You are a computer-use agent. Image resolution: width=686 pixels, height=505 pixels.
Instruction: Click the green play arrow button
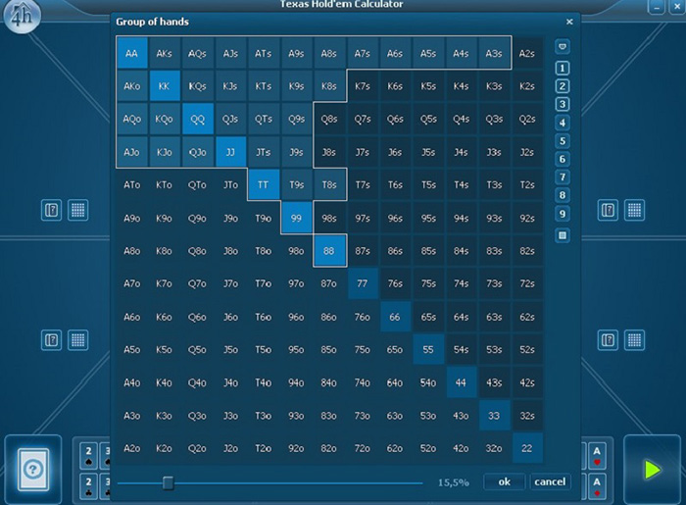click(x=652, y=470)
